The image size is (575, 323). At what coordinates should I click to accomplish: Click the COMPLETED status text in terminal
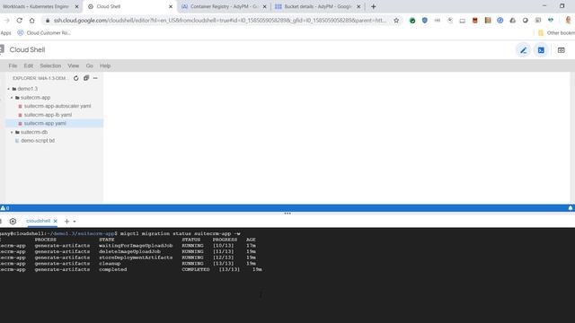(196, 269)
